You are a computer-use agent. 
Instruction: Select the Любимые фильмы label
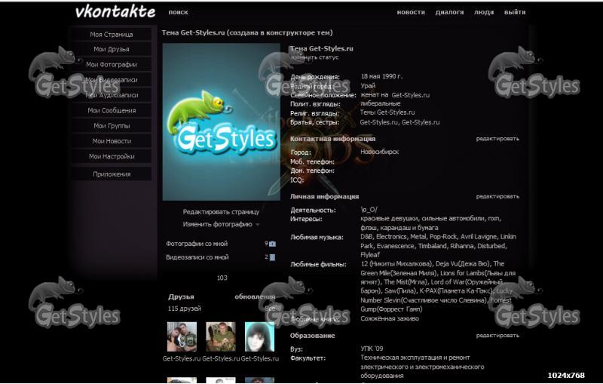(318, 264)
